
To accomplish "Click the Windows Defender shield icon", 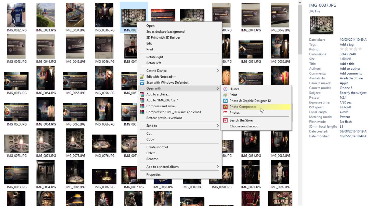I will tap(142, 82).
